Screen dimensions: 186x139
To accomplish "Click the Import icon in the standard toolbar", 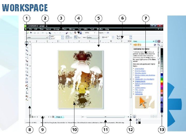I will 67,33.
